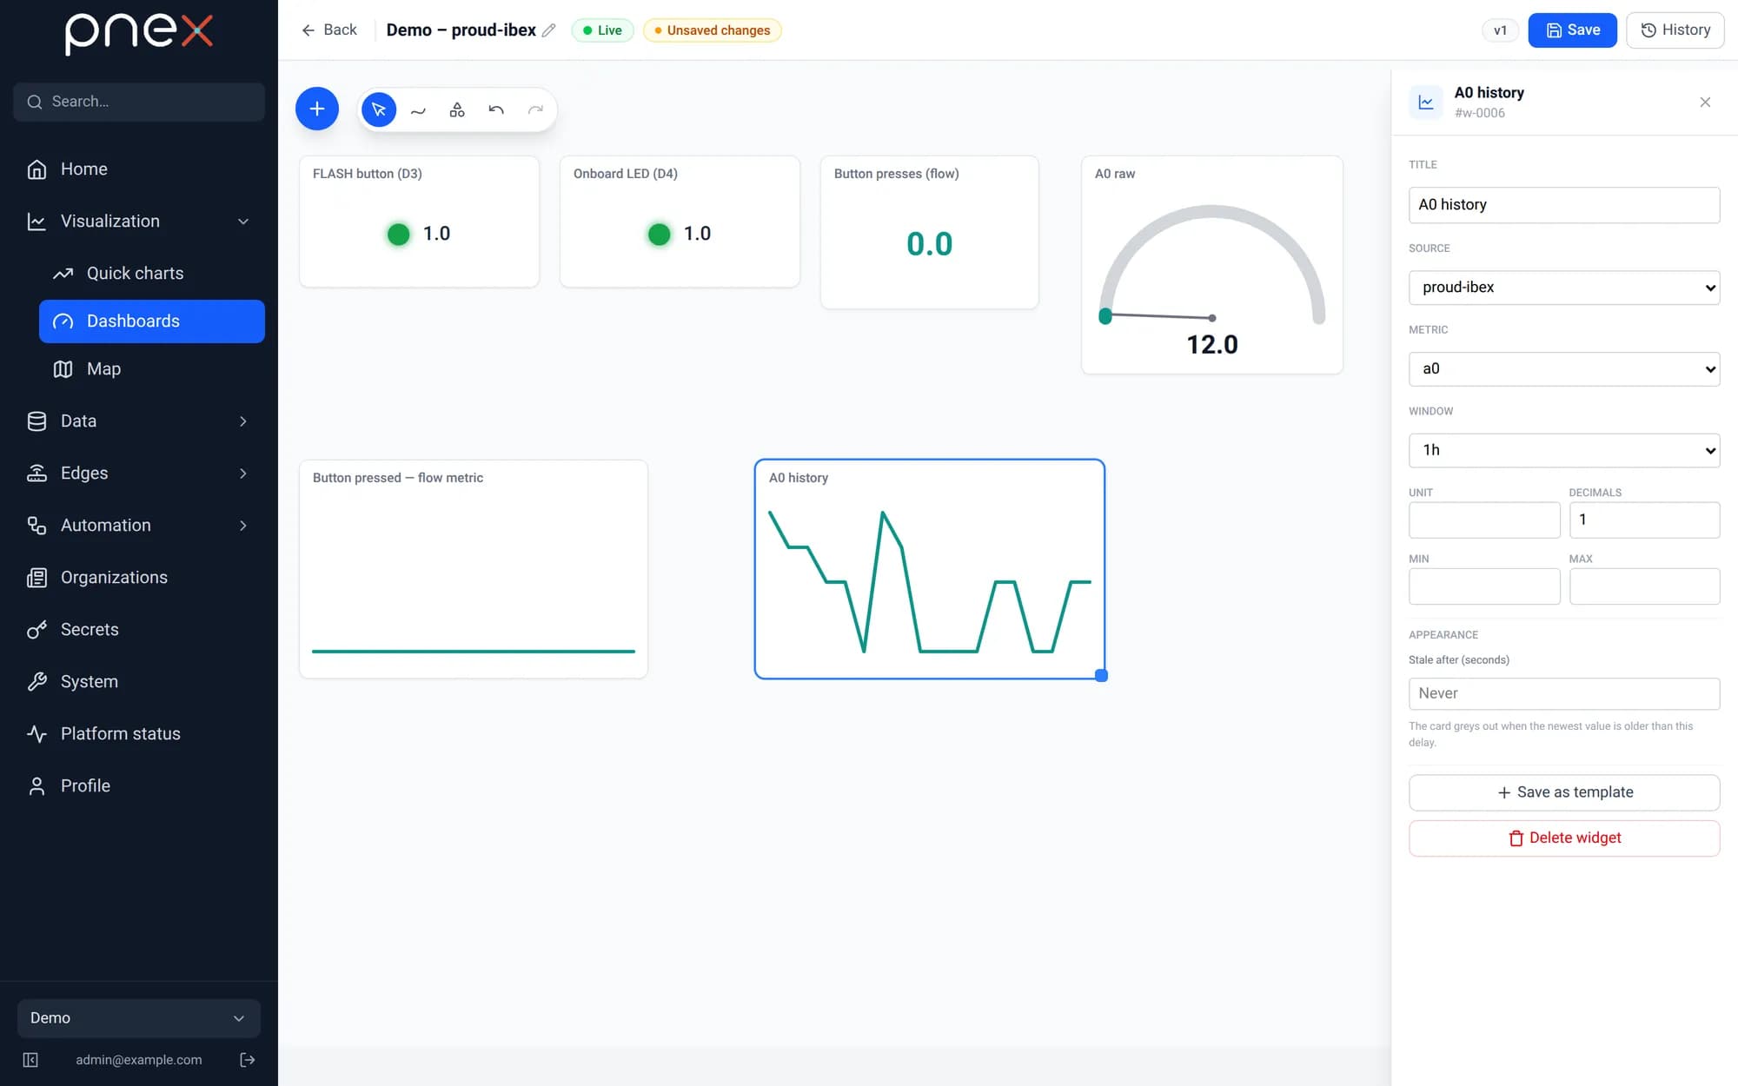Image resolution: width=1738 pixels, height=1086 pixels.
Task: Edit dashboard name with pencil icon
Action: point(548,30)
